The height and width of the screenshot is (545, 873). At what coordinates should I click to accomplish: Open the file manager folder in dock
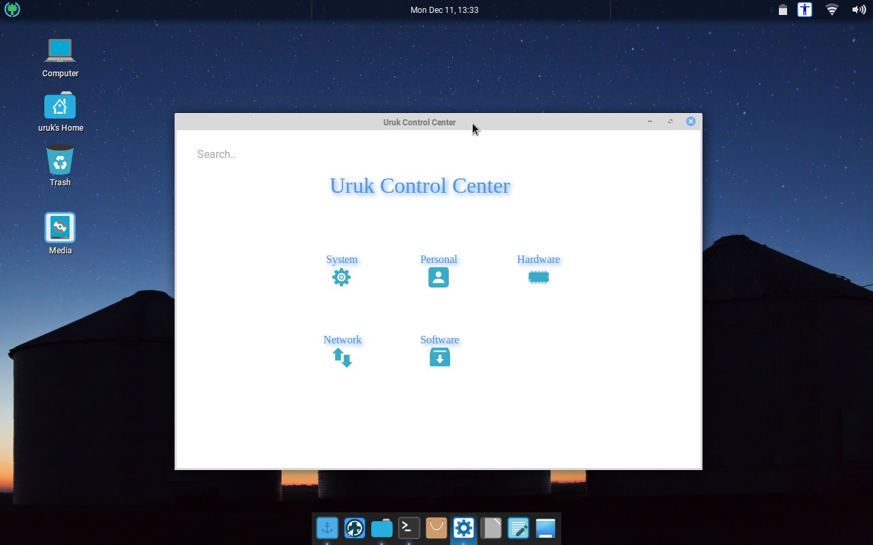(381, 527)
